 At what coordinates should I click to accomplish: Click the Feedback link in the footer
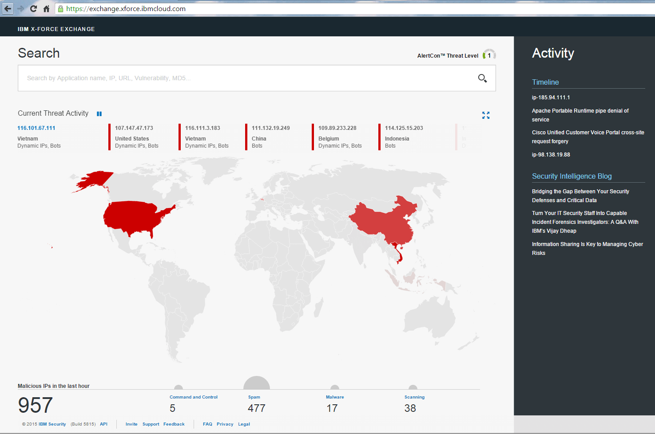tap(174, 424)
